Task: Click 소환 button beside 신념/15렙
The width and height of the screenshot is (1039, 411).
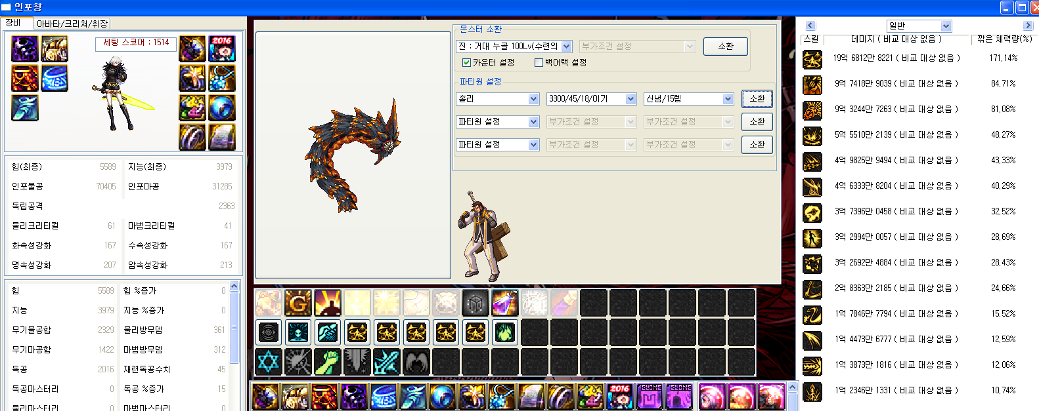Action: [757, 99]
